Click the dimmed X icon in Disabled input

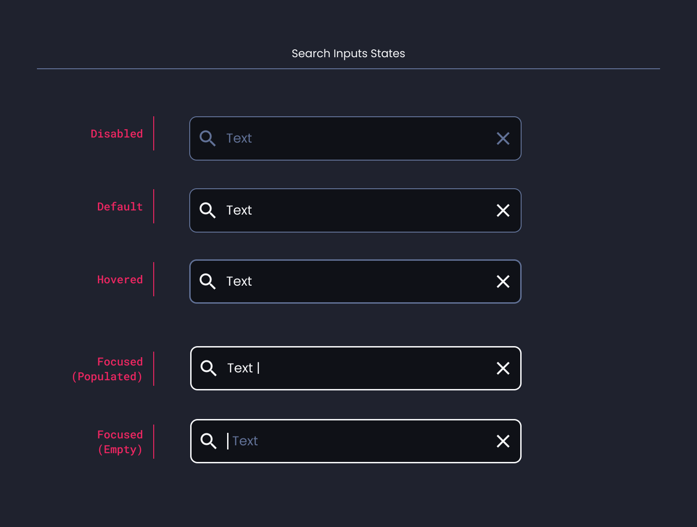tap(503, 138)
